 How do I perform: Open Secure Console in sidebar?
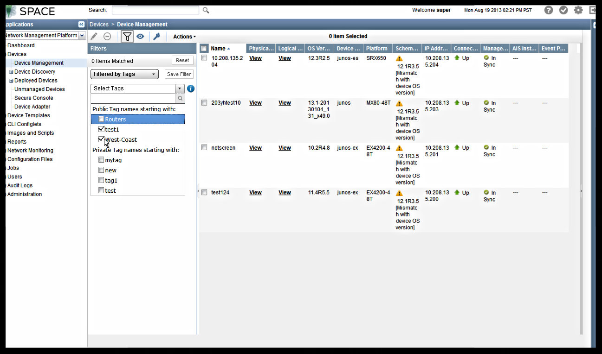[33, 98]
